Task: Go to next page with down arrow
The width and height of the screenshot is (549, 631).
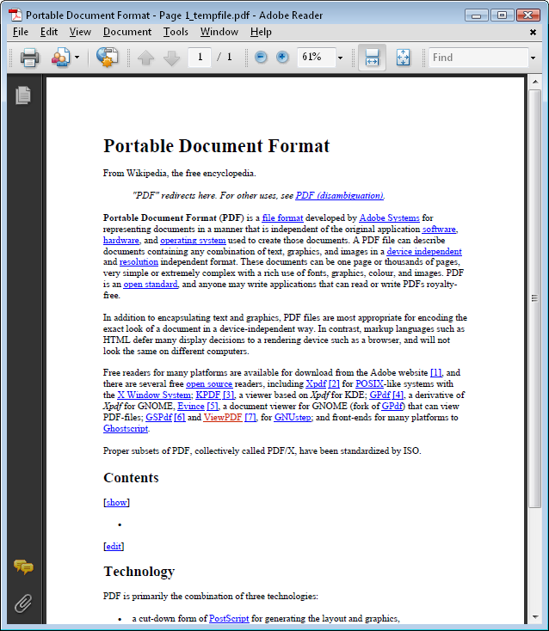Action: [x=171, y=58]
